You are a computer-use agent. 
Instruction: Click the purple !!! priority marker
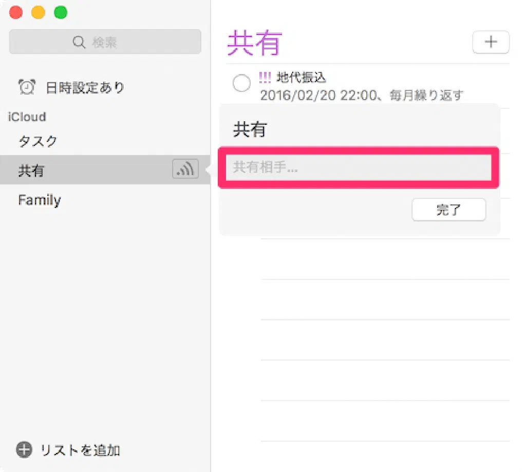265,78
